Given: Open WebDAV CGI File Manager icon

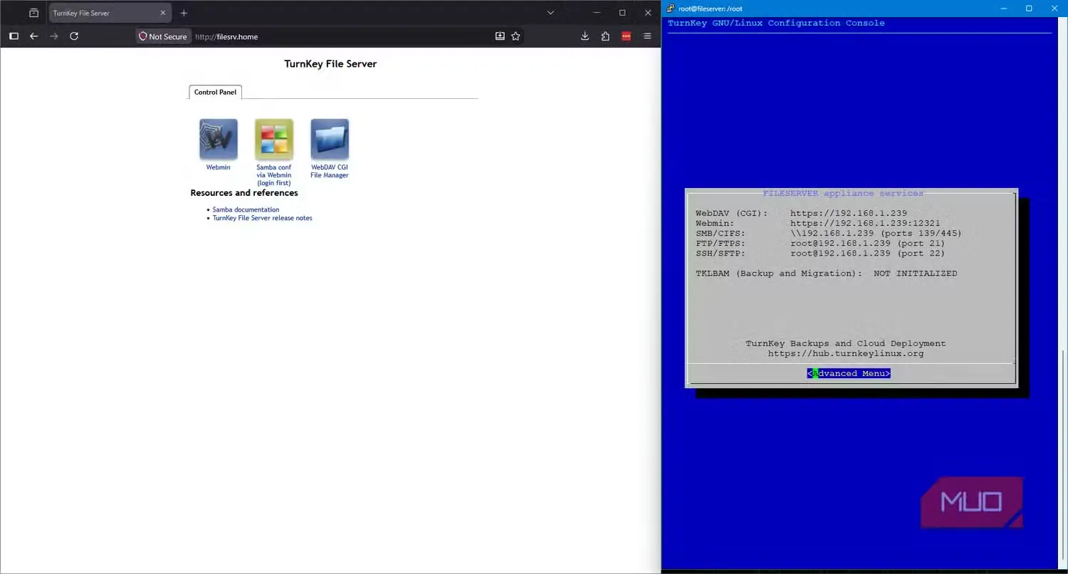Looking at the screenshot, I should 330,139.
